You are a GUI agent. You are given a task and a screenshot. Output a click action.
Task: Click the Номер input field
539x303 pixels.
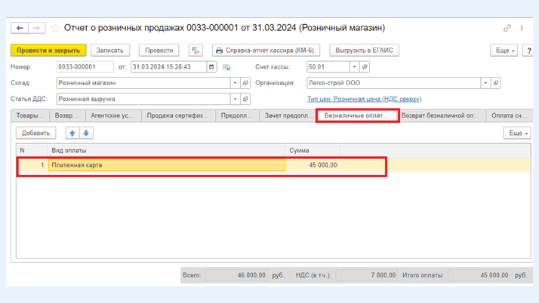[85, 67]
